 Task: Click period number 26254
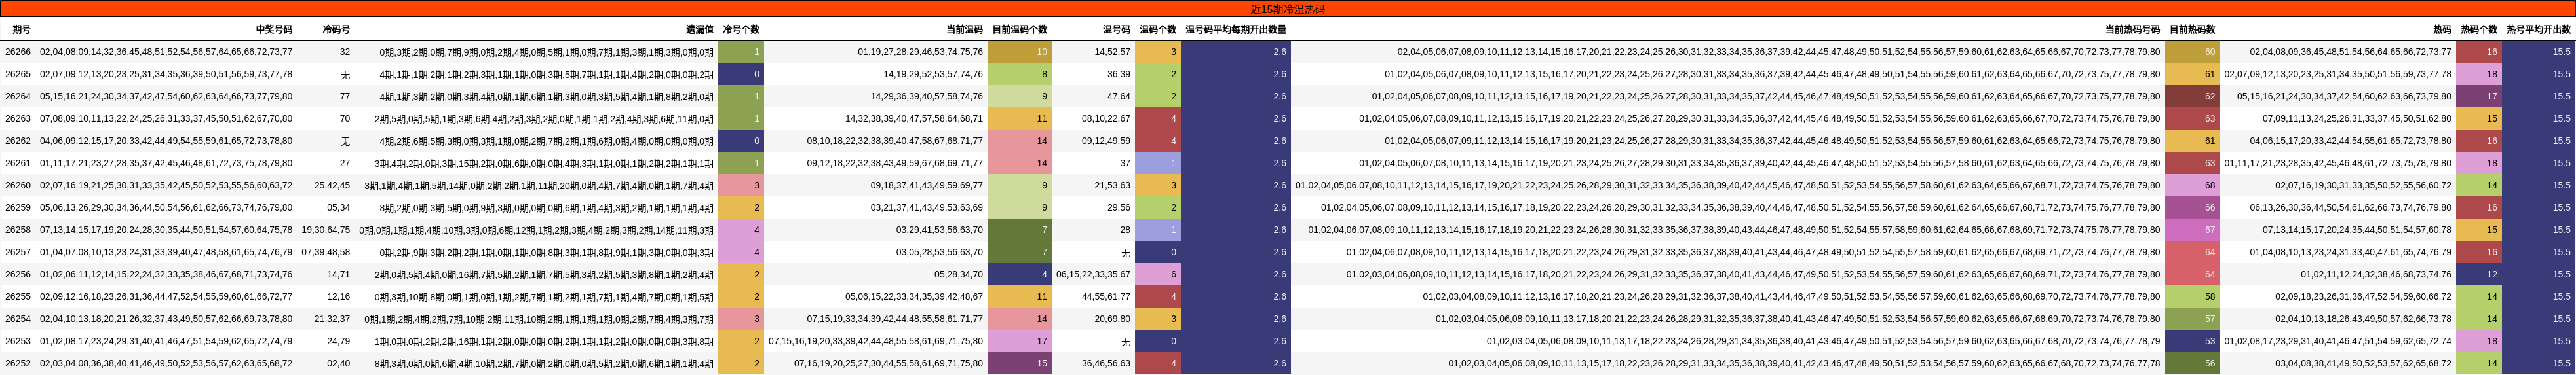[x=18, y=319]
